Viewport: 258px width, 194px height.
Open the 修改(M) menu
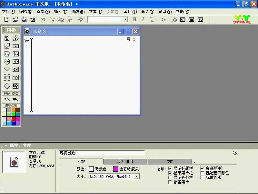coord(78,12)
